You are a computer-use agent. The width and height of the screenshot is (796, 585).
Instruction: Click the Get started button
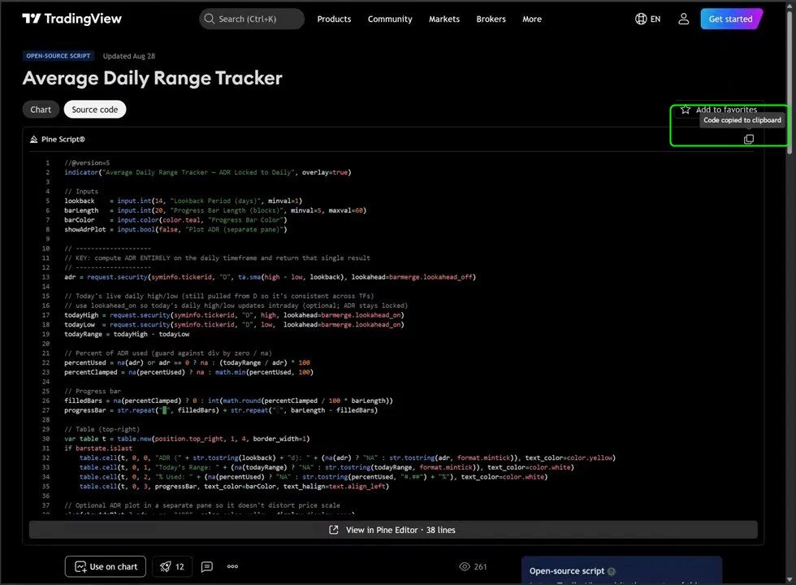pyautogui.click(x=731, y=19)
